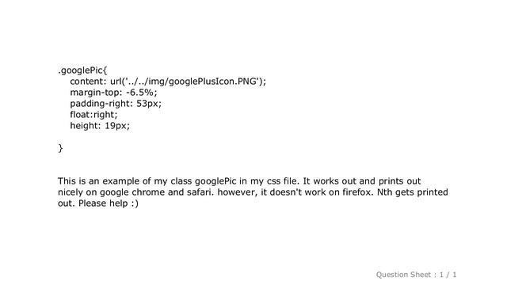Click the word 'googlePlusIcon.PNG' in url
Viewport: 507px width, 285px height.
(213, 82)
